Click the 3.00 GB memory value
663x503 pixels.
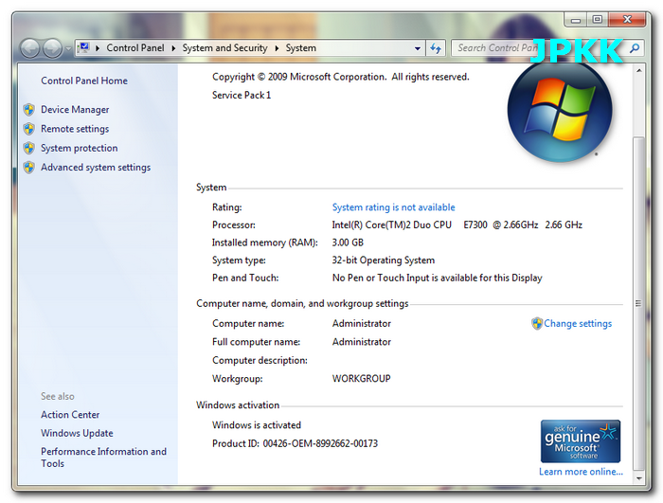[348, 243]
